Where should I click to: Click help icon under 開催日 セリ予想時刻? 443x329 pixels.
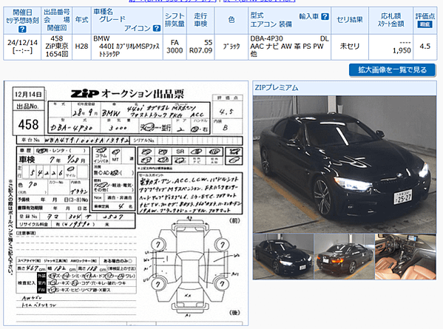[22, 29]
